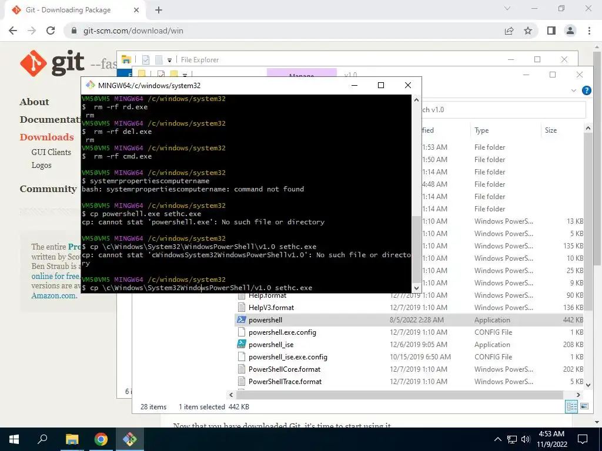Click the Search v1.0 box
Image resolution: width=602 pixels, height=451 pixels.
click(503, 110)
